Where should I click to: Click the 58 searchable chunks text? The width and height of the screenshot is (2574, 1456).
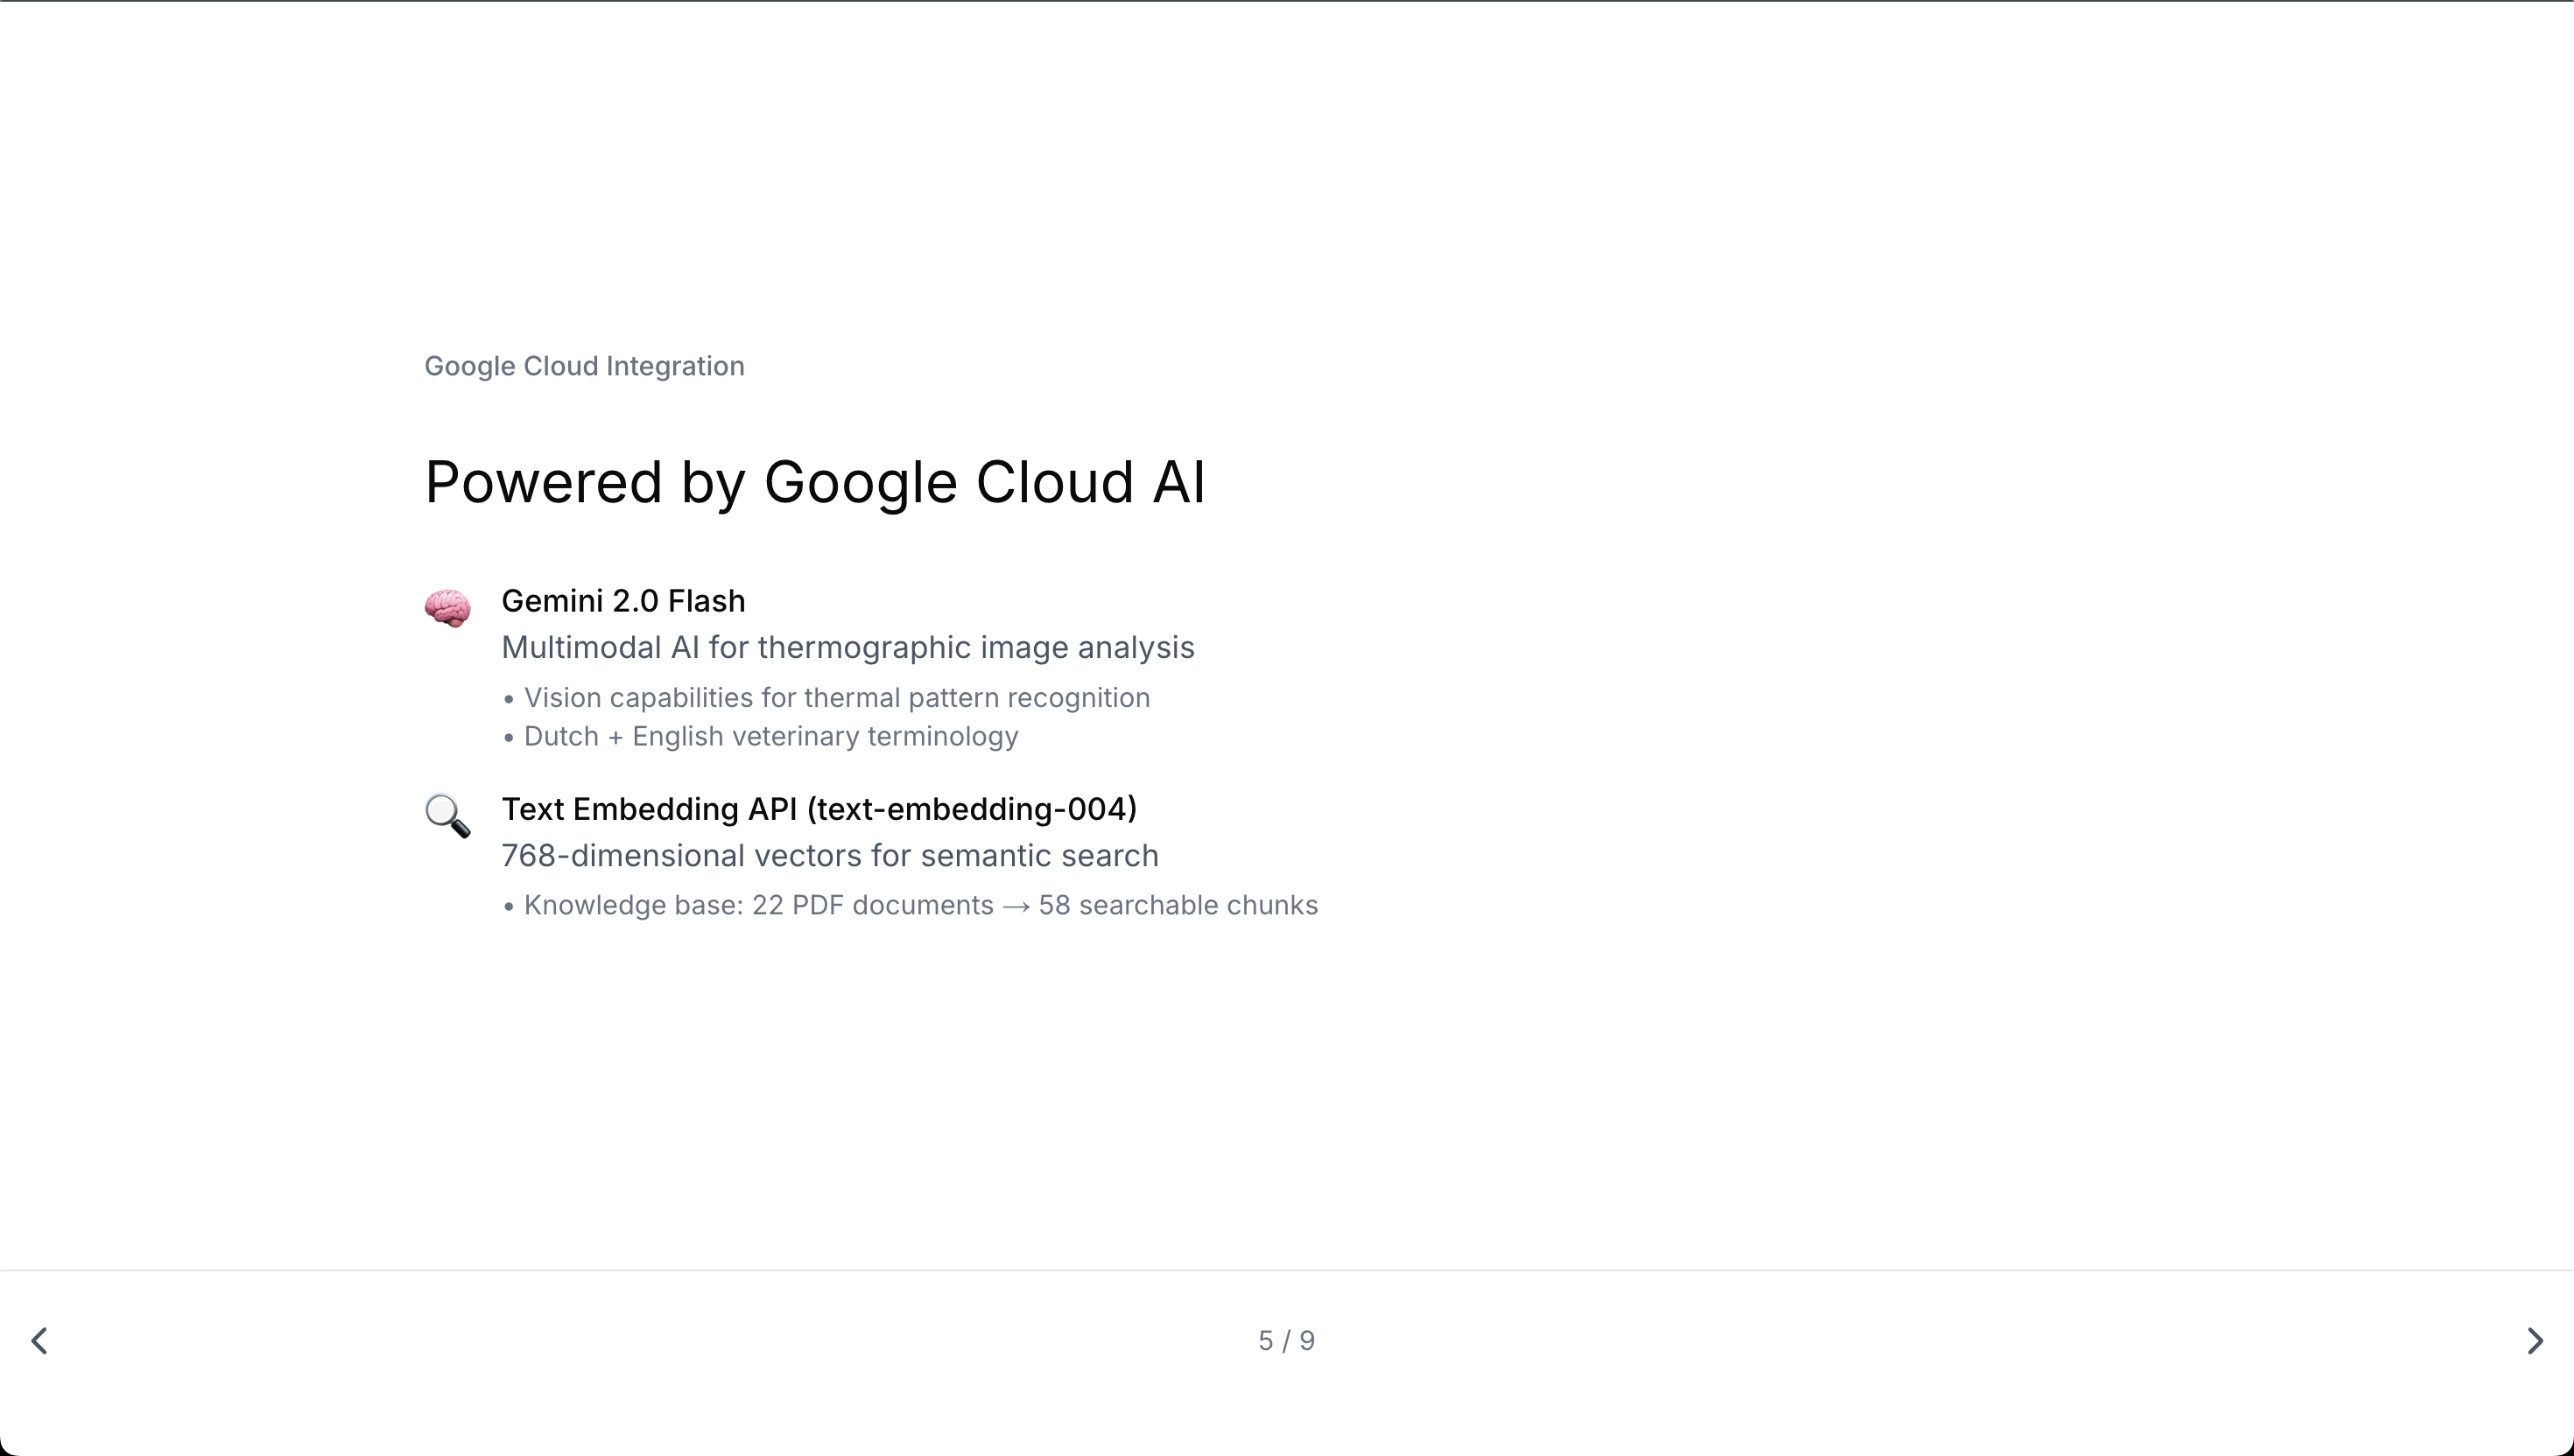[x=1178, y=906]
